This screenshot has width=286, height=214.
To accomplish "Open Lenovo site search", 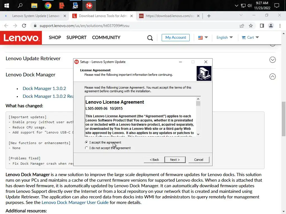I will point(150,38).
